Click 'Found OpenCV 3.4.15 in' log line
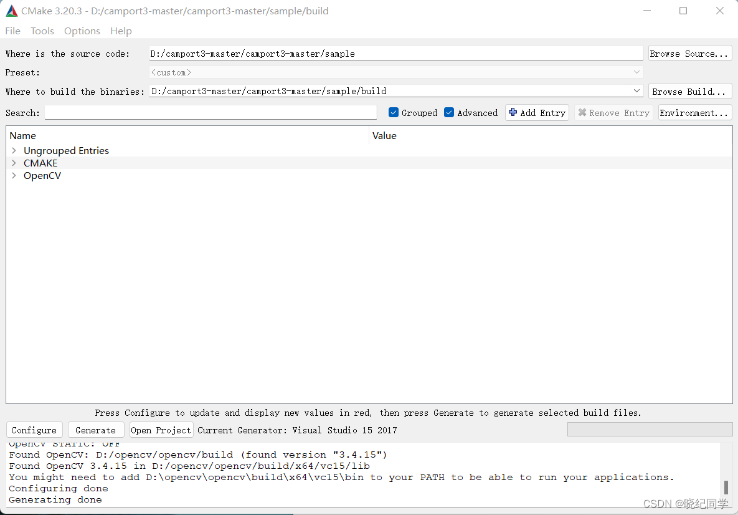The width and height of the screenshot is (738, 515). pyautogui.click(x=189, y=466)
